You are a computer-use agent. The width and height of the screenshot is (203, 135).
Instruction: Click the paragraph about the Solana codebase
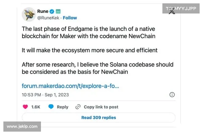[x=97, y=68]
